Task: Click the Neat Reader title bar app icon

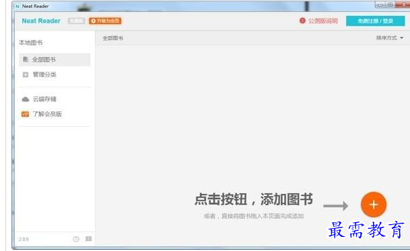Action: (x=18, y=6)
